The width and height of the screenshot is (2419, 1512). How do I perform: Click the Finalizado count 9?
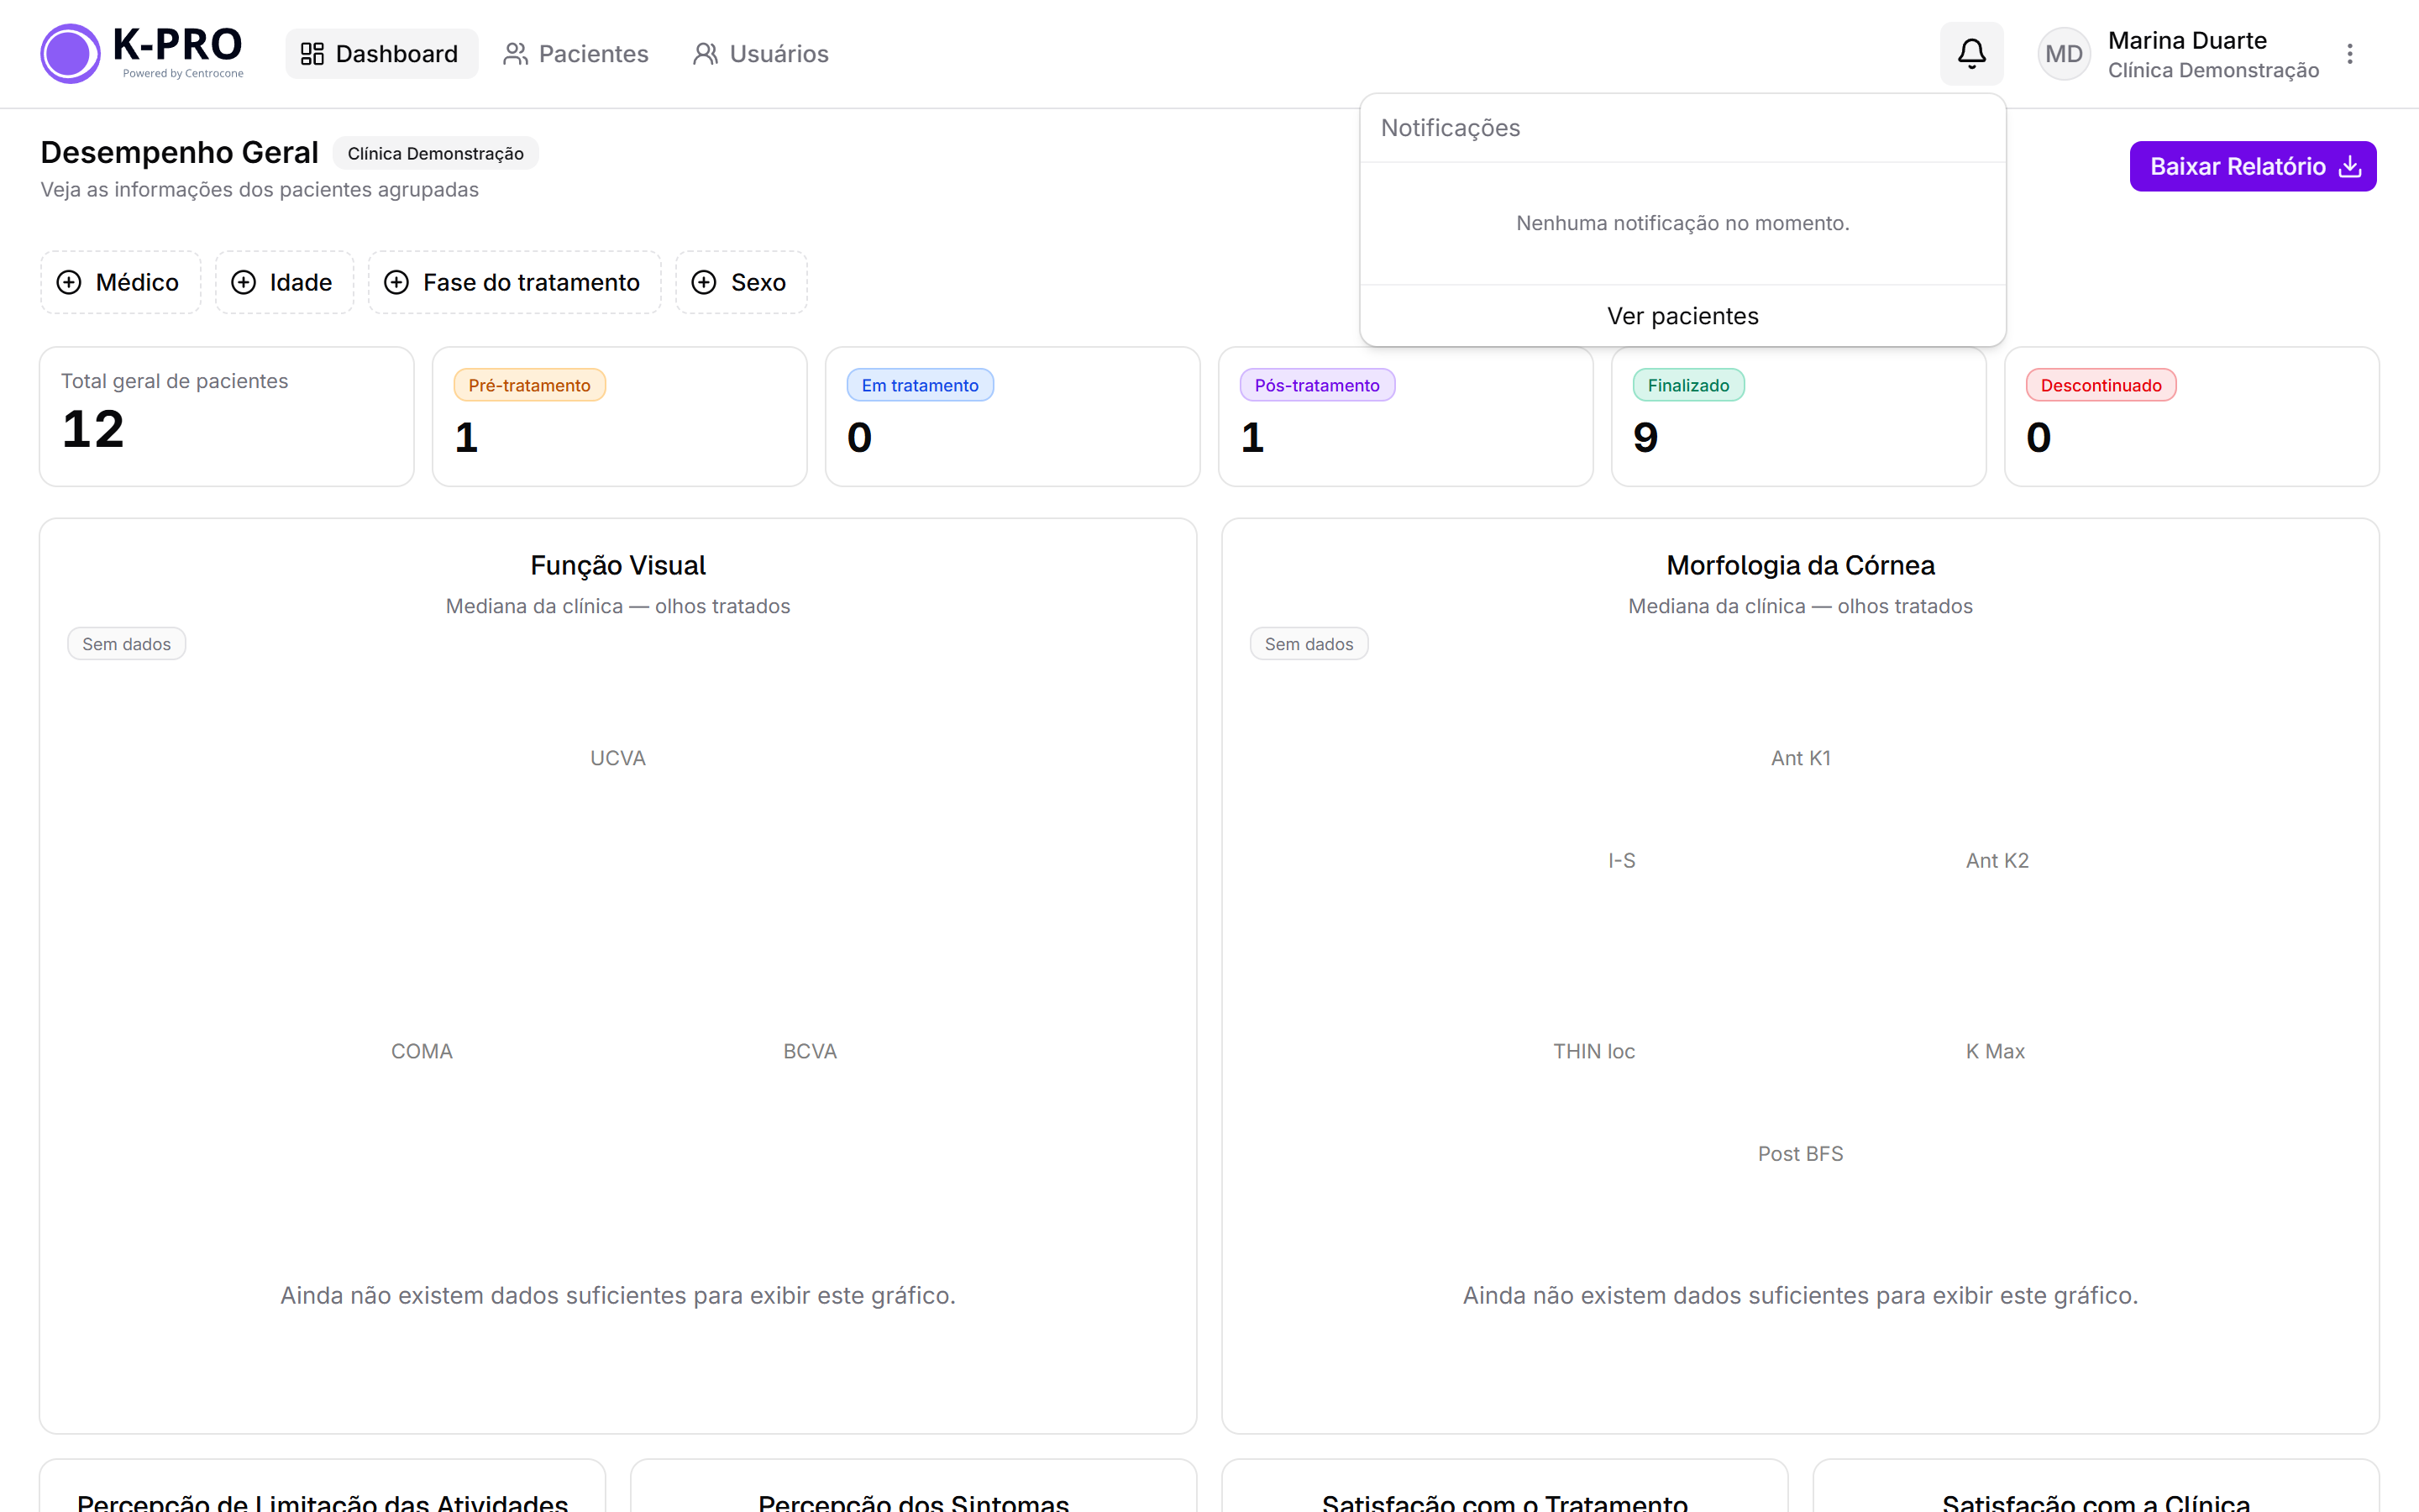pyautogui.click(x=1645, y=438)
